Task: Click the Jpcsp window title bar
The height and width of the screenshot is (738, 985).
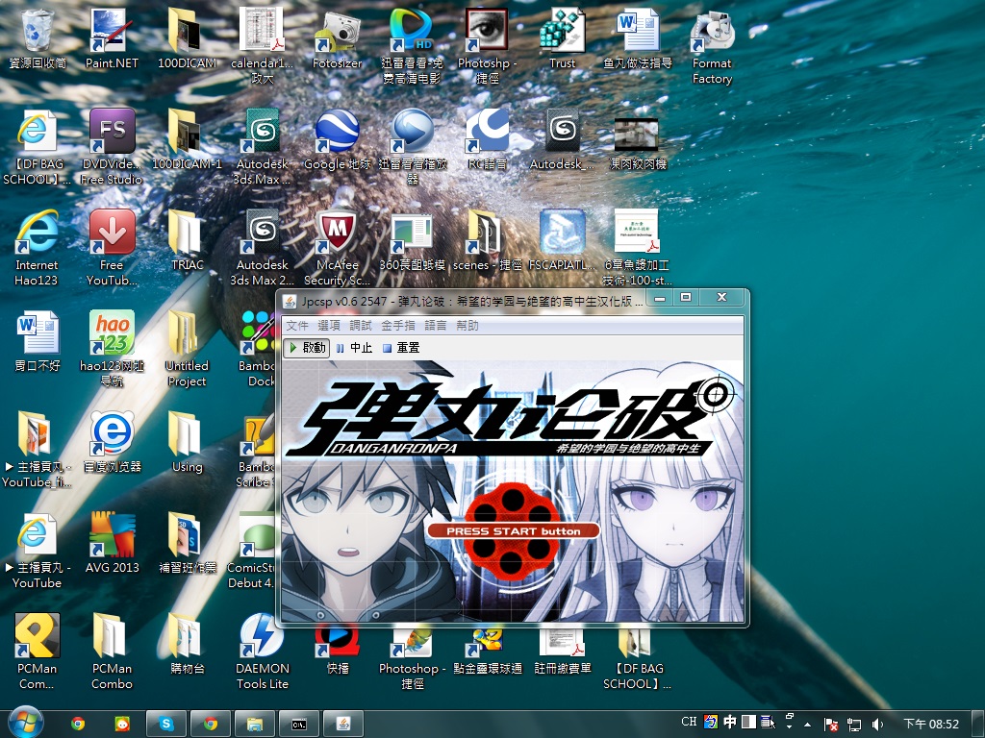Action: (465, 301)
